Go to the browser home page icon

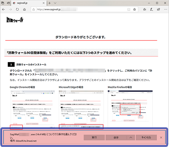click(x=24, y=9)
